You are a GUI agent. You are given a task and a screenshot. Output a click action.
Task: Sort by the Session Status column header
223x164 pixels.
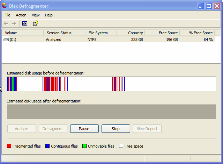pos(65,33)
